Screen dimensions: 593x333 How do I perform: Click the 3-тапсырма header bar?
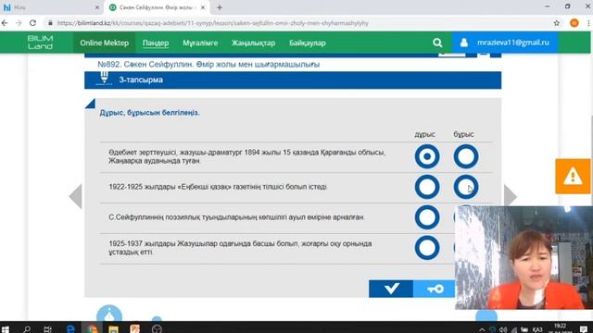(293, 80)
